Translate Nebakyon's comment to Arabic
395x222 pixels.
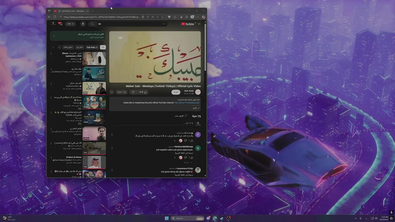[x=184, y=153]
